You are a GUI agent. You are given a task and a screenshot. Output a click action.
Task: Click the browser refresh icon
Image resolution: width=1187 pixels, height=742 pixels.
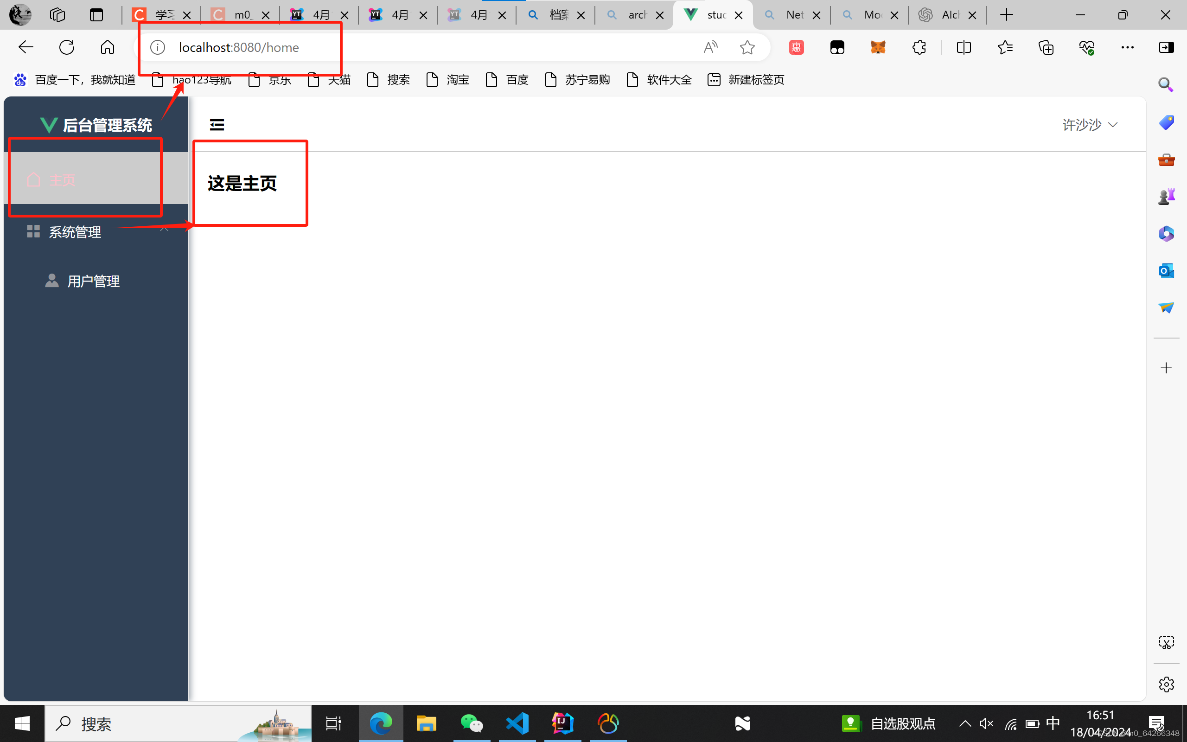(67, 48)
